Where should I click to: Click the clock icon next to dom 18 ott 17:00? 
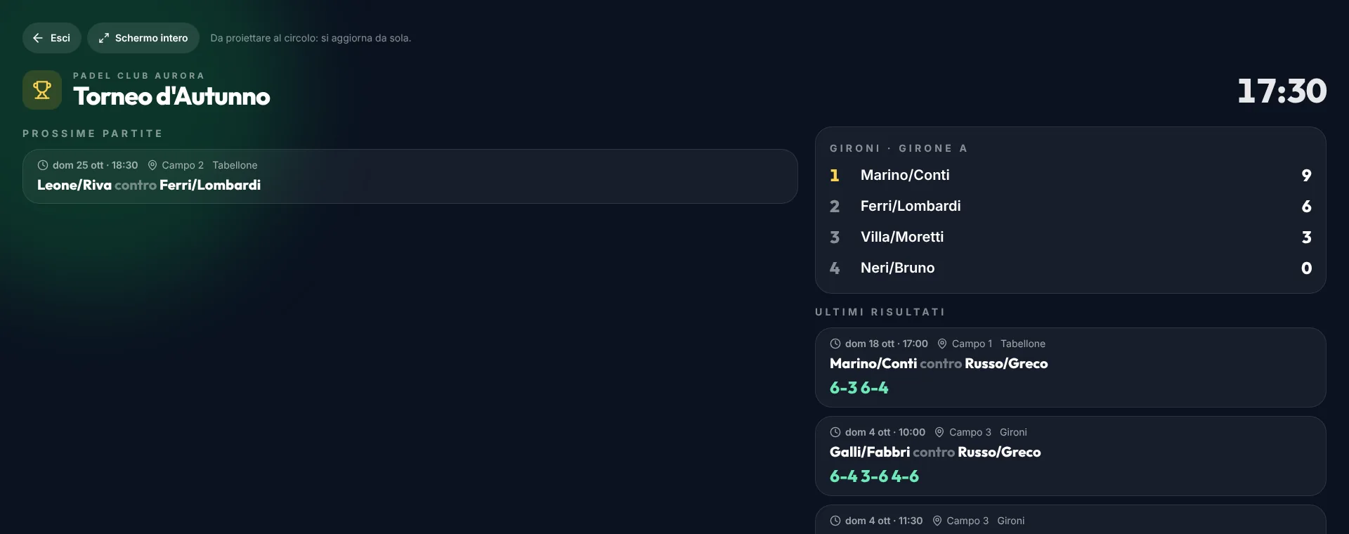(x=835, y=344)
